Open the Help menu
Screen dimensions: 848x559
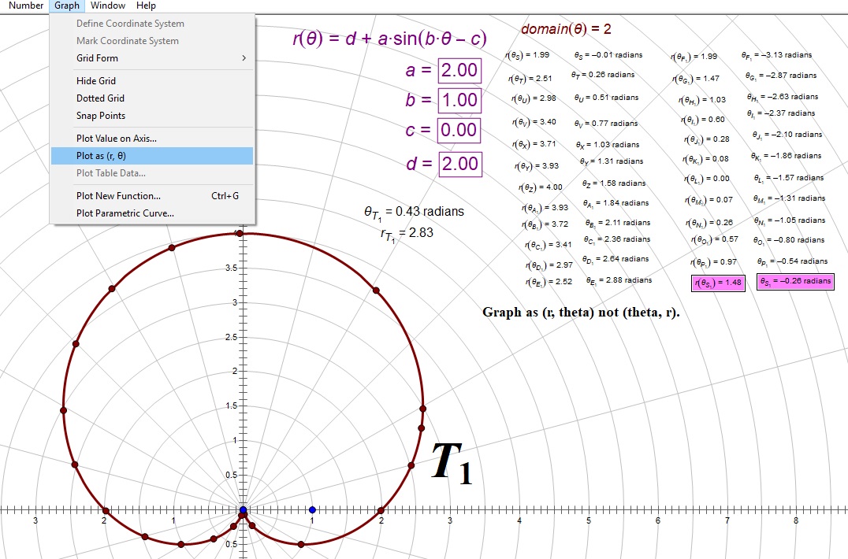coord(146,6)
